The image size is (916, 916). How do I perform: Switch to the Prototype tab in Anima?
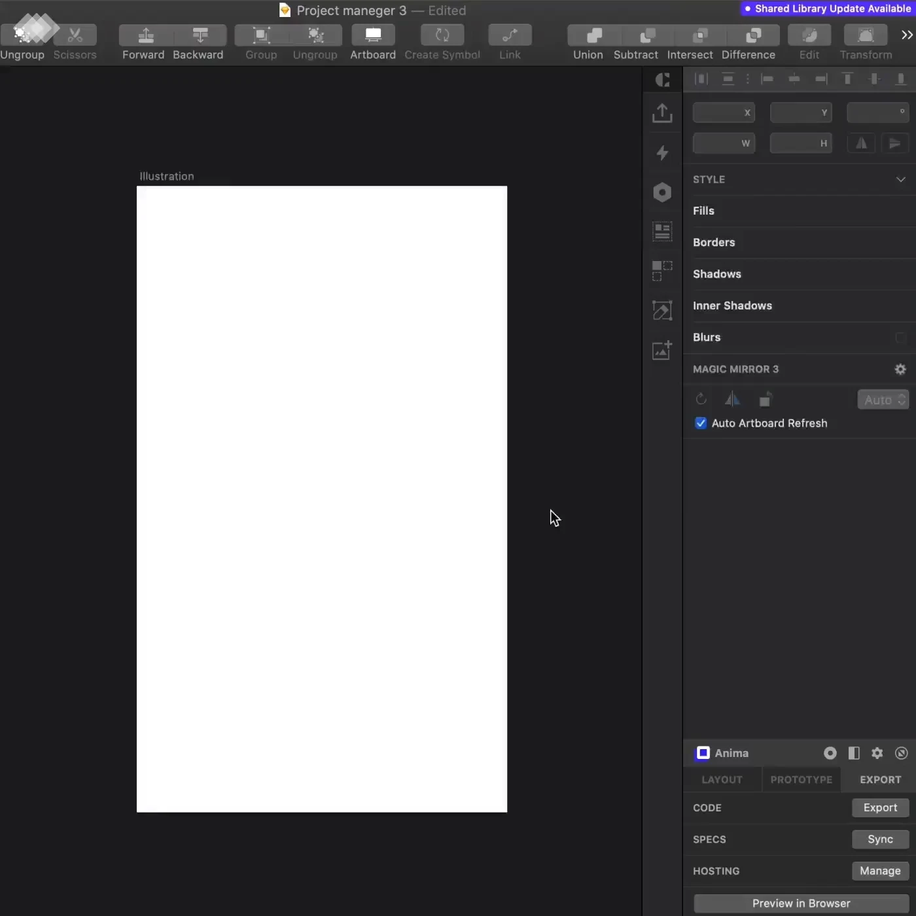click(x=801, y=780)
